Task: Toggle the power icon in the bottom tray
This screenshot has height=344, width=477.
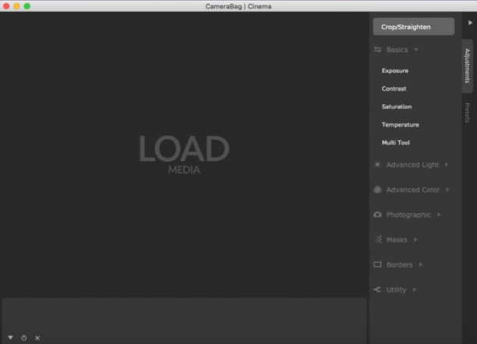Action: click(x=23, y=338)
